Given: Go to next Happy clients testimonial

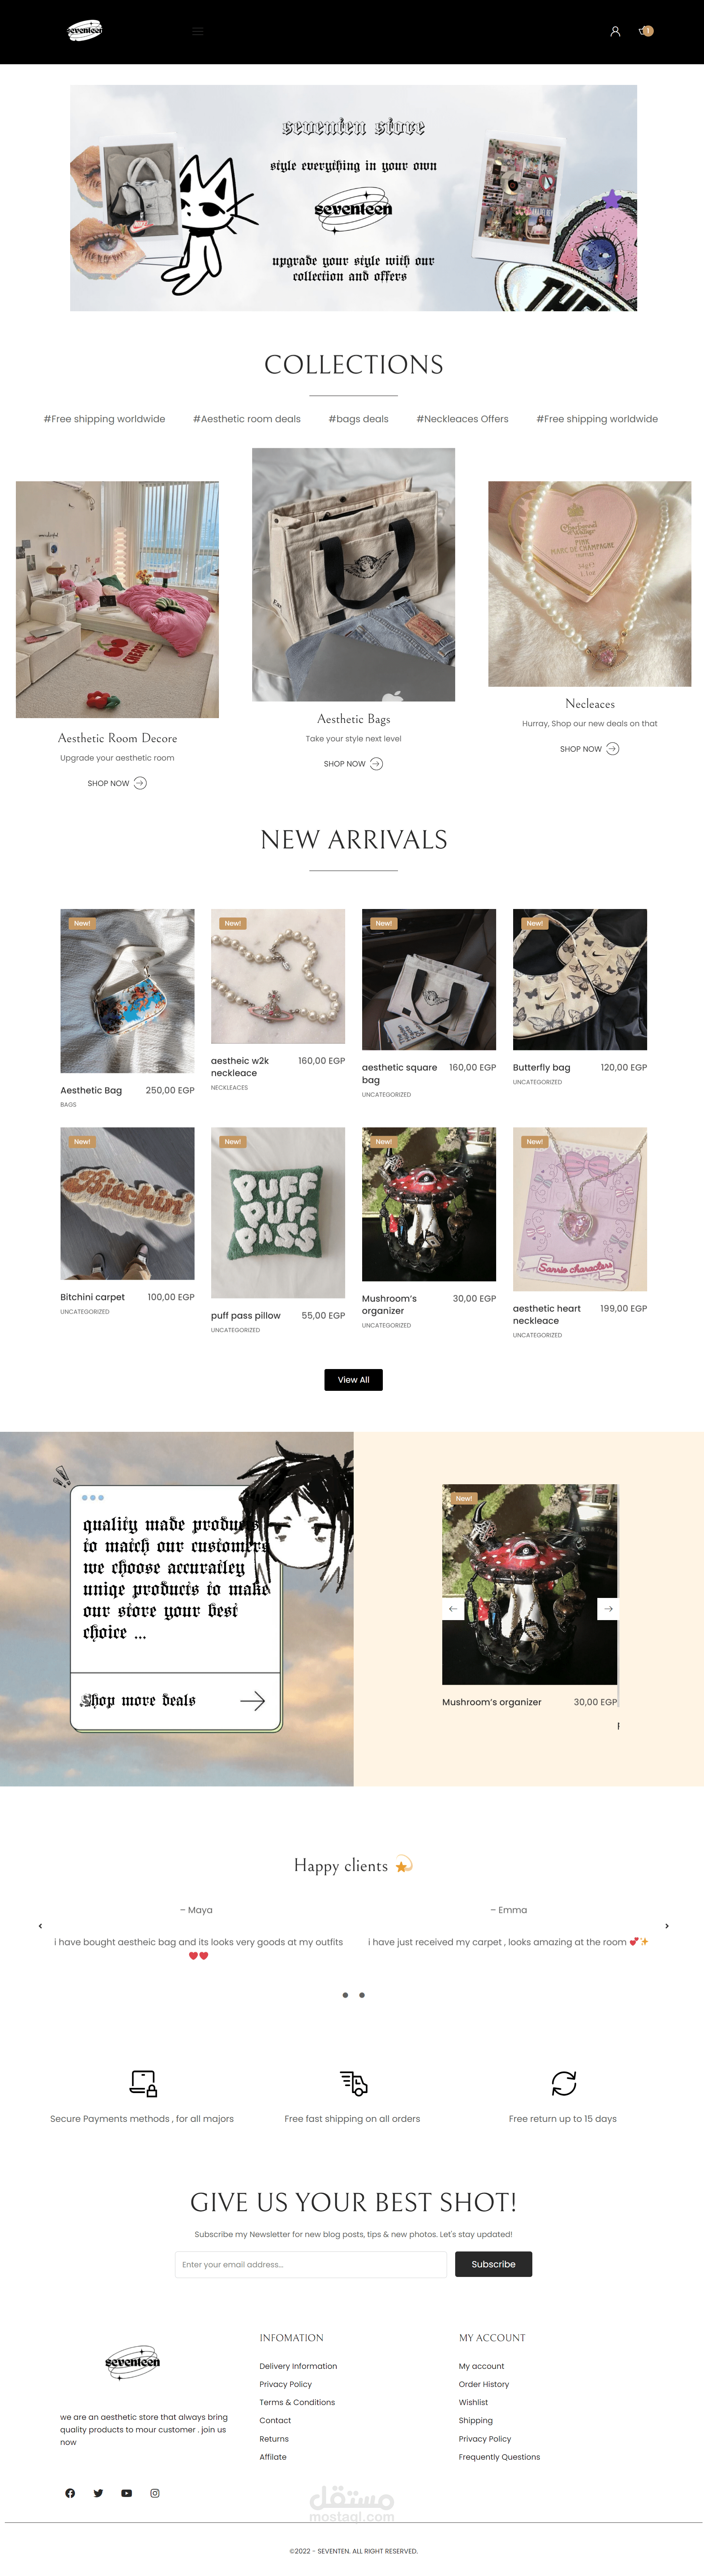Looking at the screenshot, I should (667, 1926).
